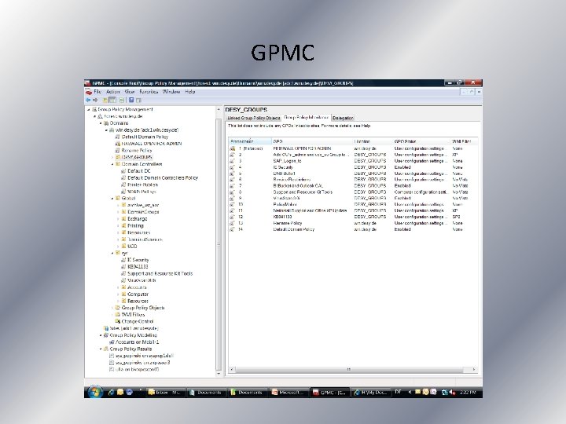Open the Action menu
This screenshot has height=424, width=566.
point(112,92)
